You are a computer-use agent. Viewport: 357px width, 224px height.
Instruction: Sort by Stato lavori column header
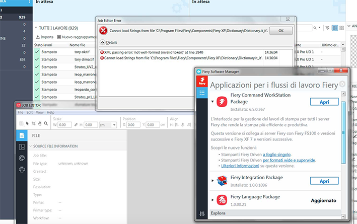tap(43, 45)
